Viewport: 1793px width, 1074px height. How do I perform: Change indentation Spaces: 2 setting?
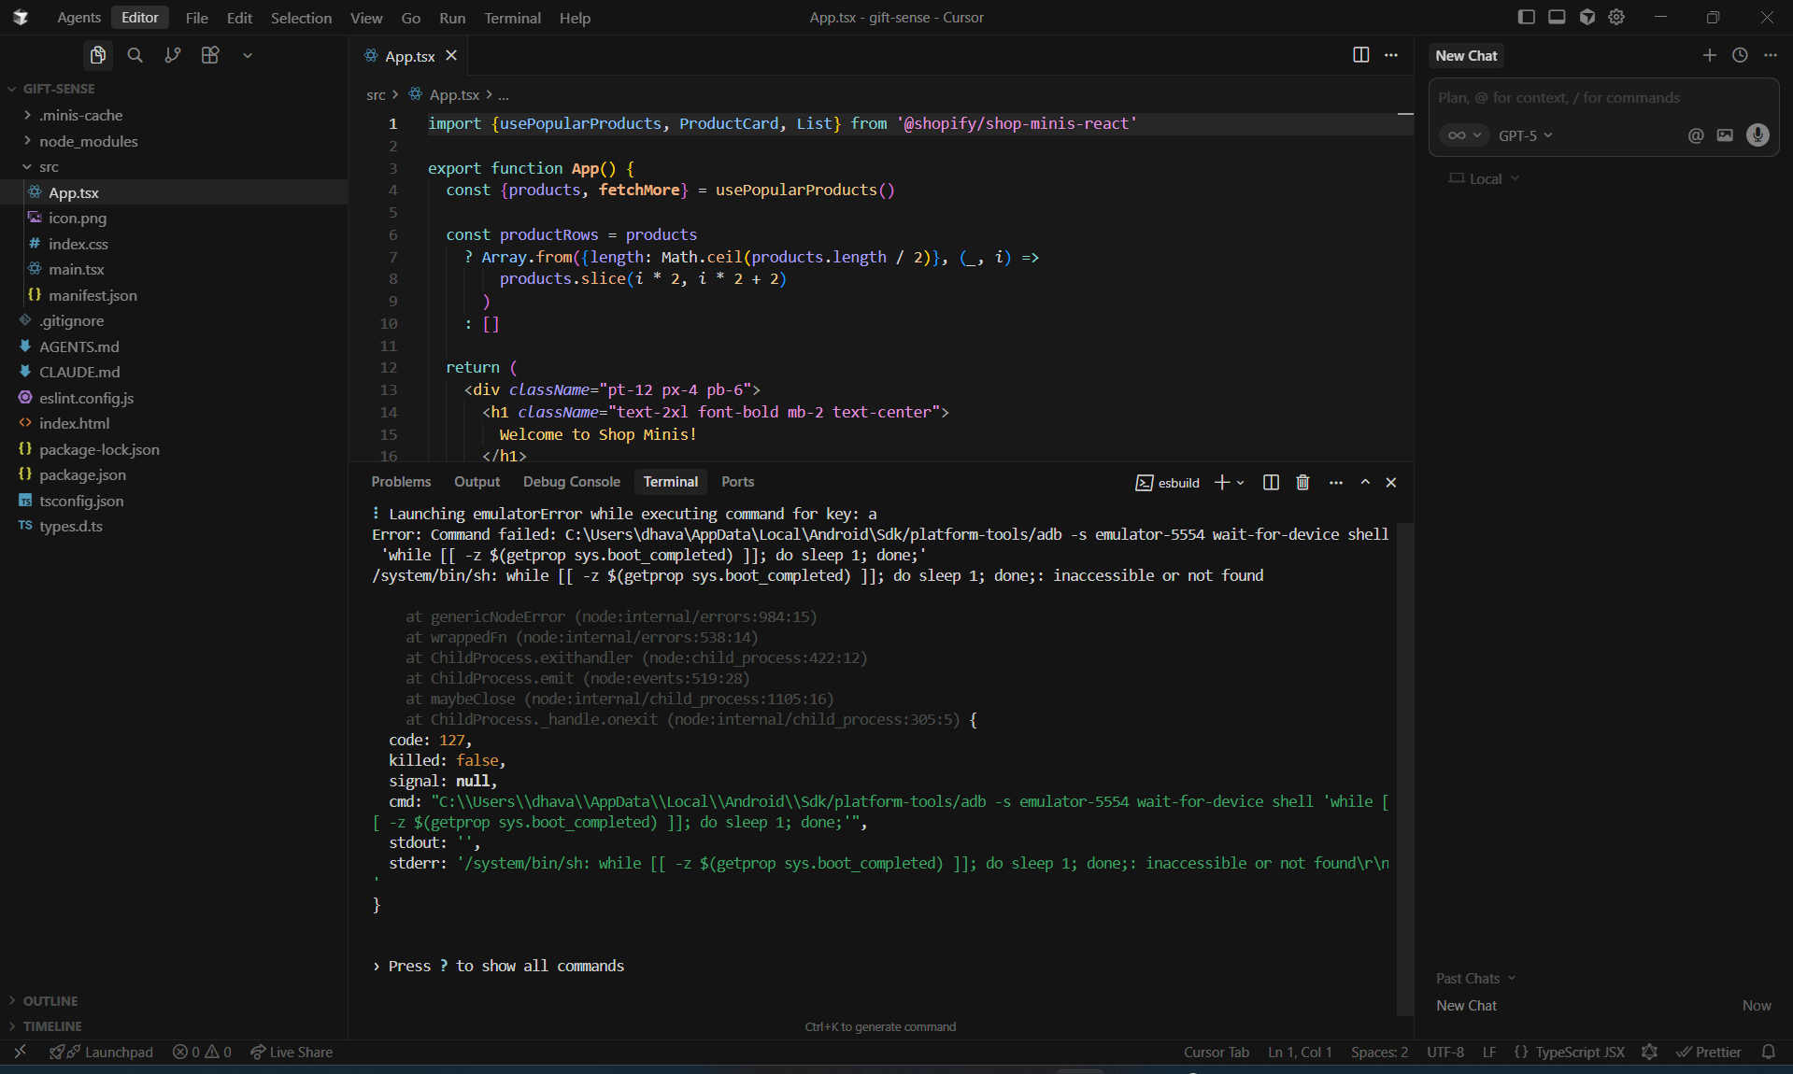[1379, 1052]
